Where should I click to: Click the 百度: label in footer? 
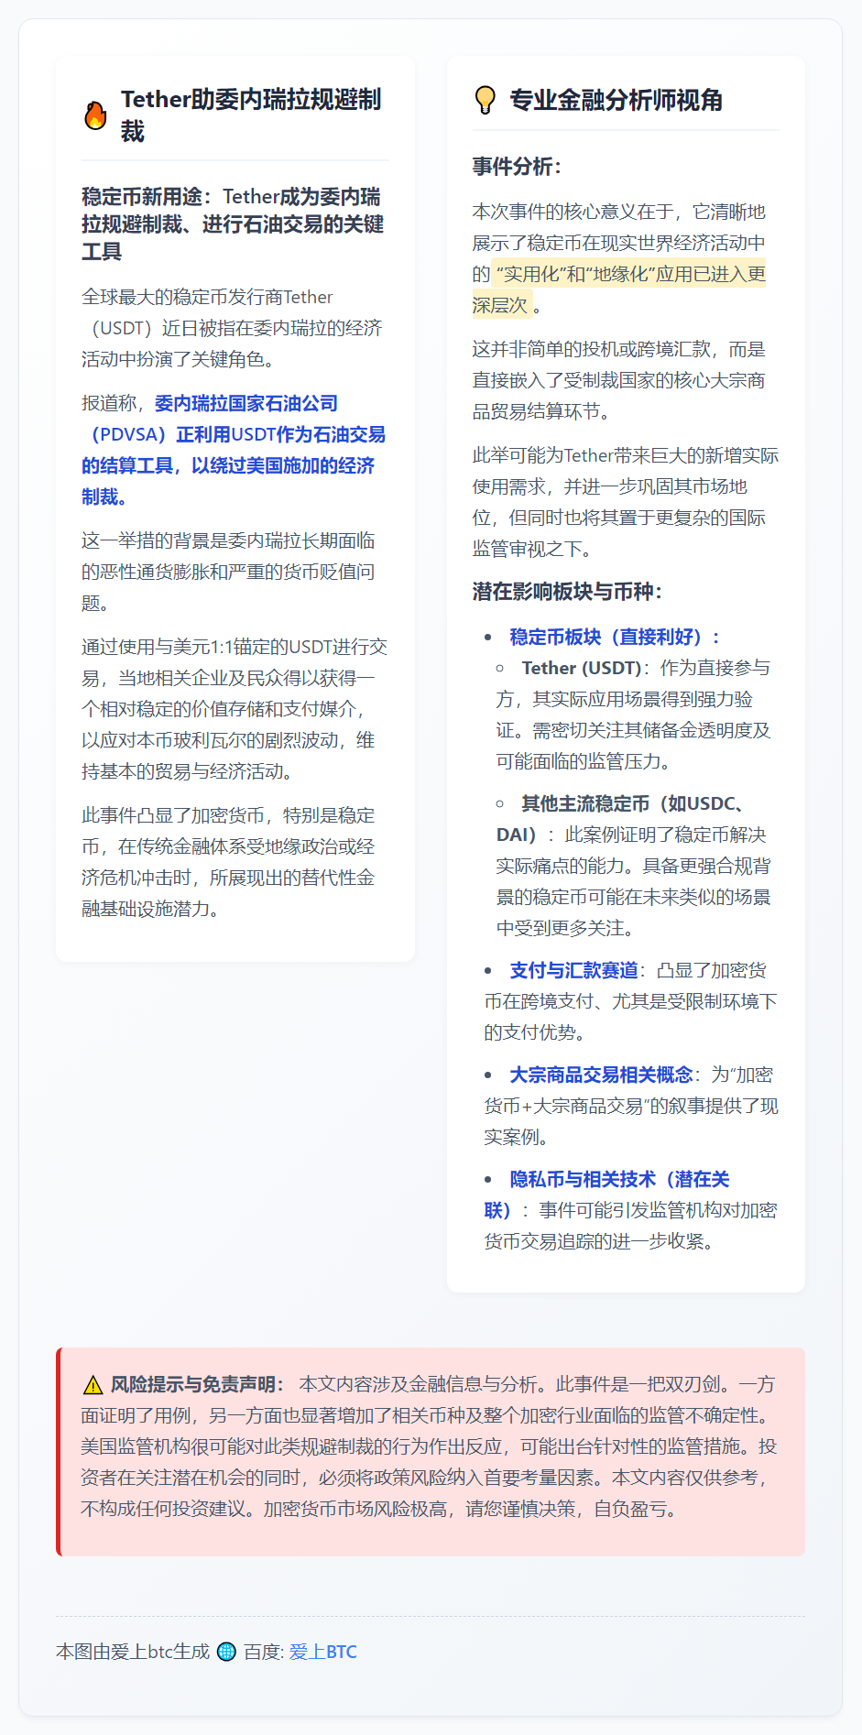click(x=264, y=1652)
